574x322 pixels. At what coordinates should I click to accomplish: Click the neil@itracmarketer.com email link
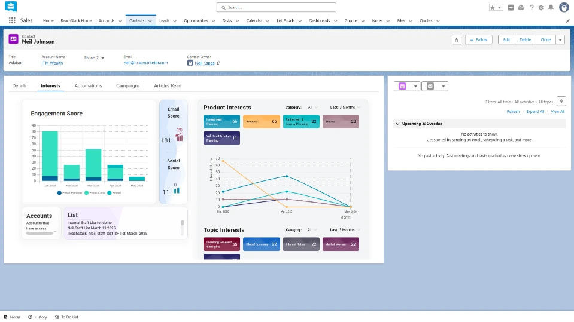click(x=145, y=63)
